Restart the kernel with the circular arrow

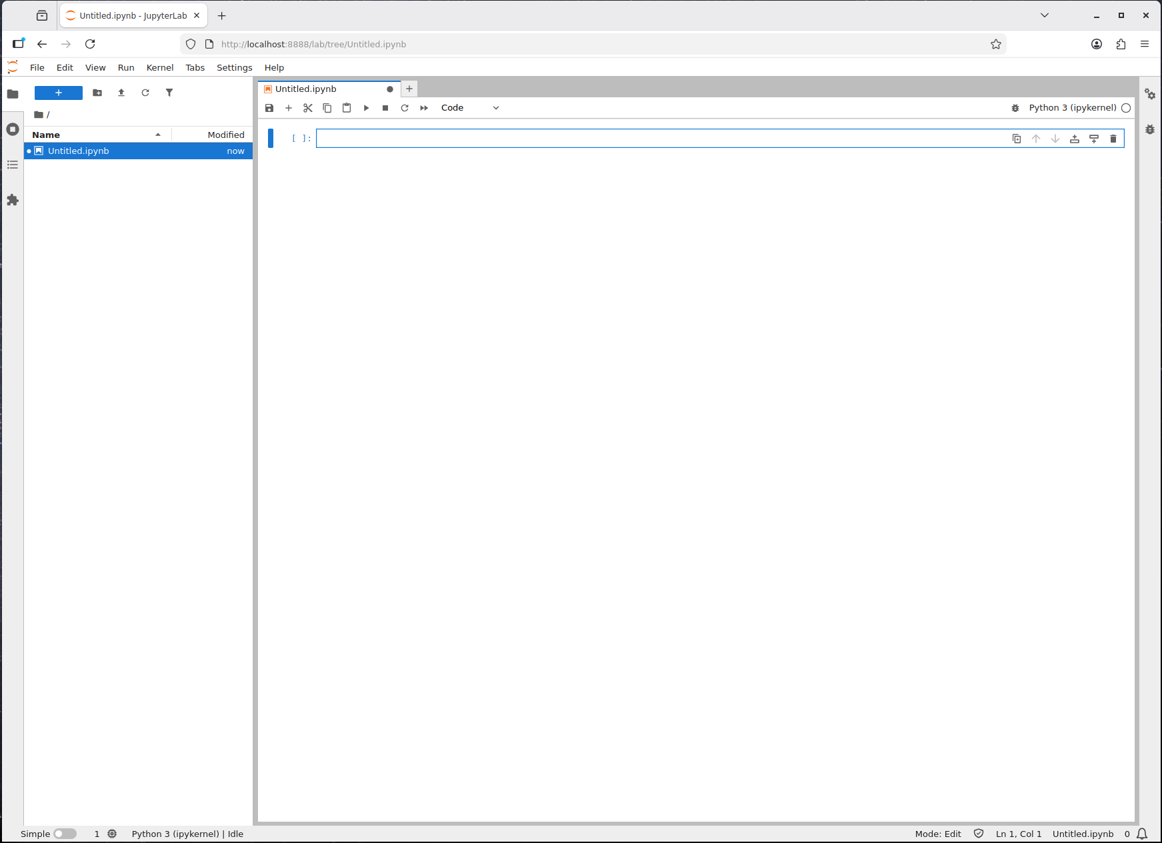coord(405,108)
